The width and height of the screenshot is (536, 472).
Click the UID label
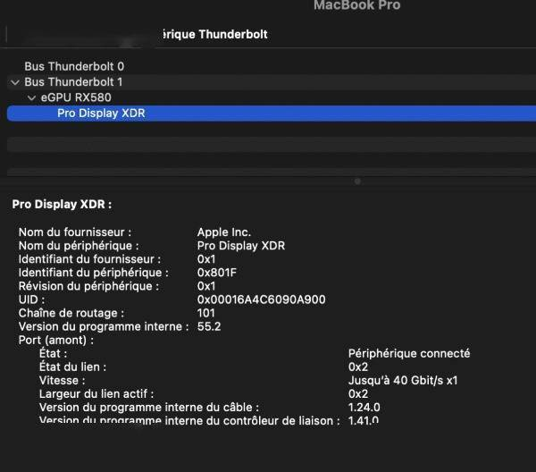[x=31, y=299]
